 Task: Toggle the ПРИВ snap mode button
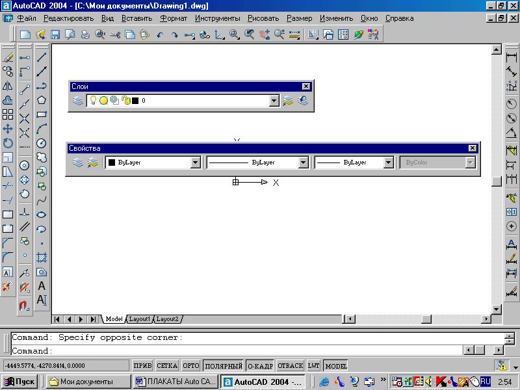coord(142,366)
